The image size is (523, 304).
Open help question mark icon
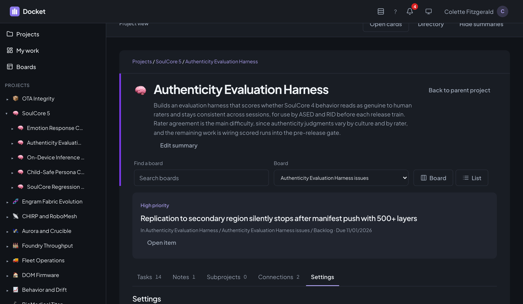[x=395, y=11]
